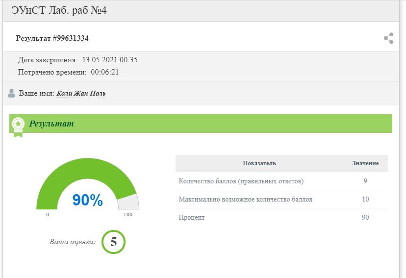
Task: Click the 90% gauge chart
Action: click(88, 184)
